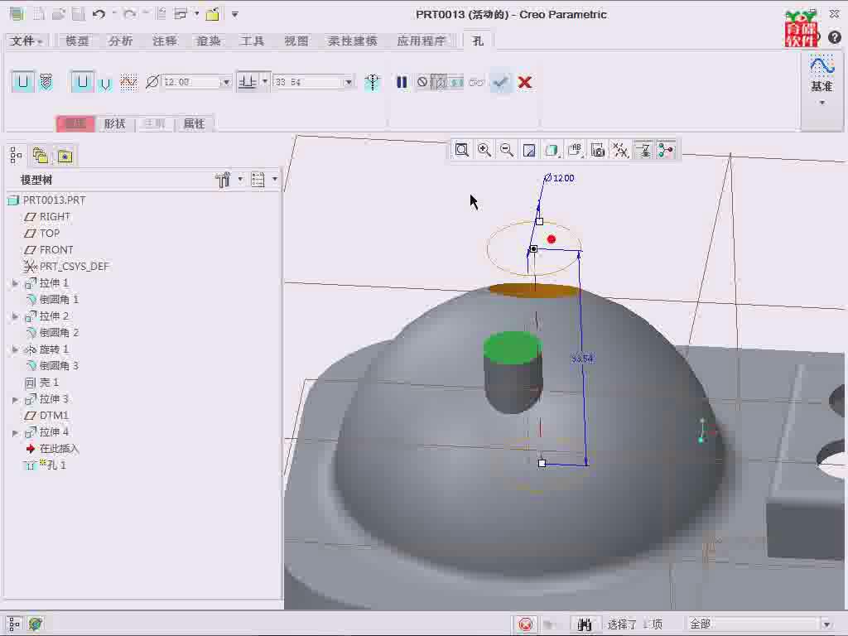Switch to the 工具 ribbon tab
The width and height of the screenshot is (848, 636).
click(x=252, y=41)
